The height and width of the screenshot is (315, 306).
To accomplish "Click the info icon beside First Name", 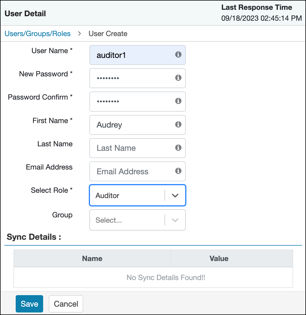I will click(178, 125).
